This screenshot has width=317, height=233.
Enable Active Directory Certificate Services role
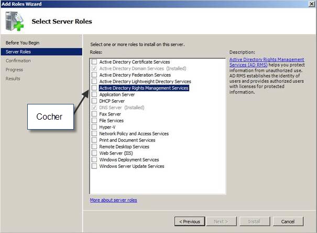pyautogui.click(x=94, y=62)
